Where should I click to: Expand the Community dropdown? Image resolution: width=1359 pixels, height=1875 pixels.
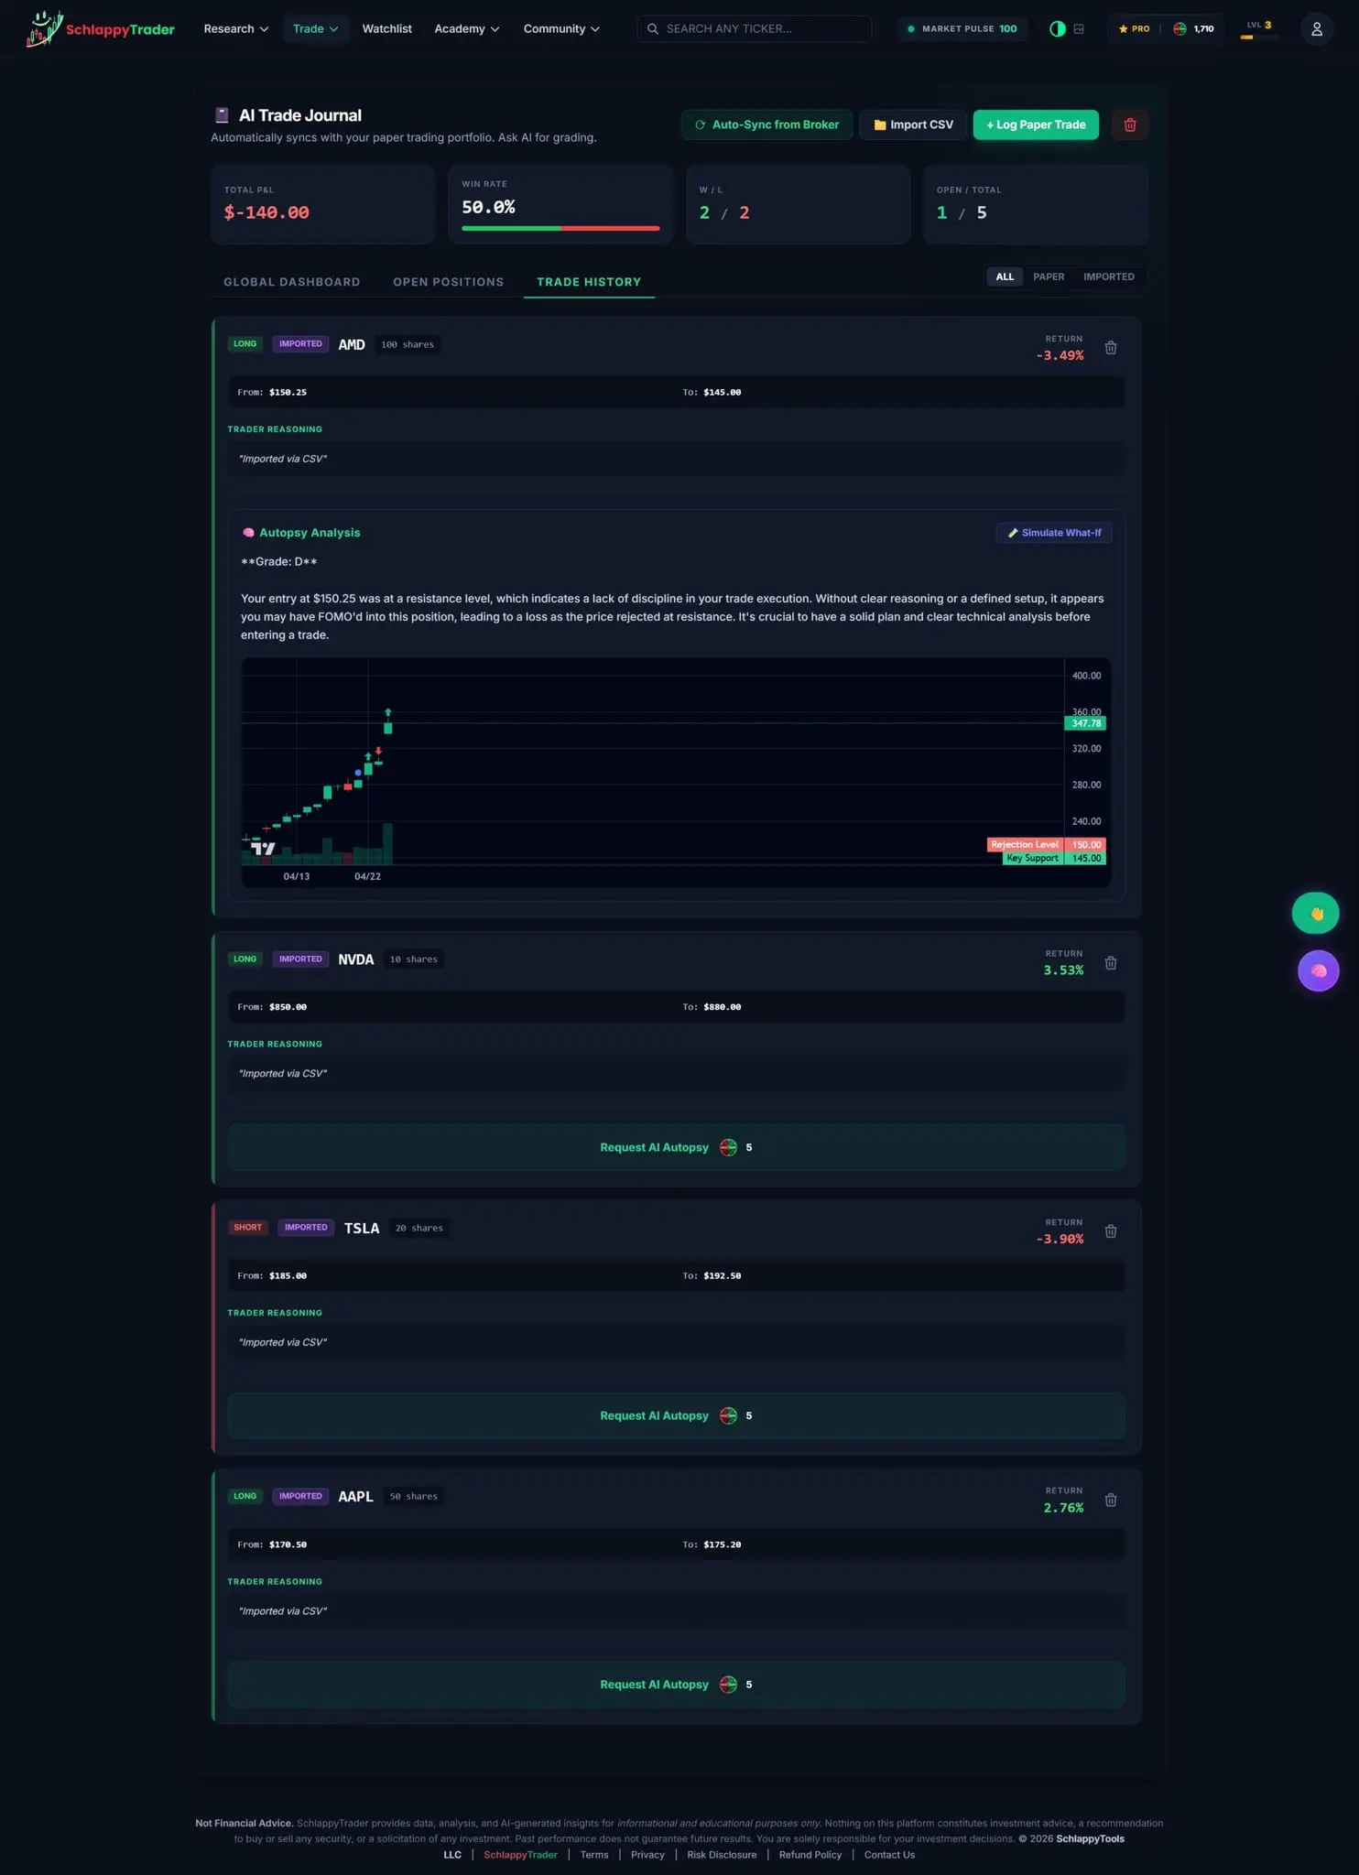[x=561, y=28]
